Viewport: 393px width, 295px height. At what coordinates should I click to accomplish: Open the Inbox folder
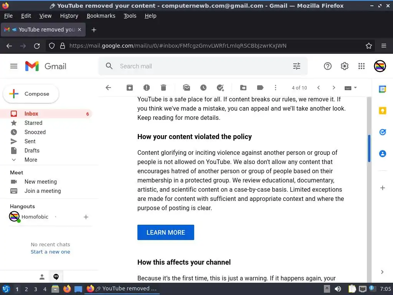[46, 114]
